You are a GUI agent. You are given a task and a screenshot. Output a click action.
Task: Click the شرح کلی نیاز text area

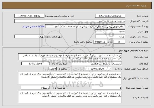coord(70,57)
